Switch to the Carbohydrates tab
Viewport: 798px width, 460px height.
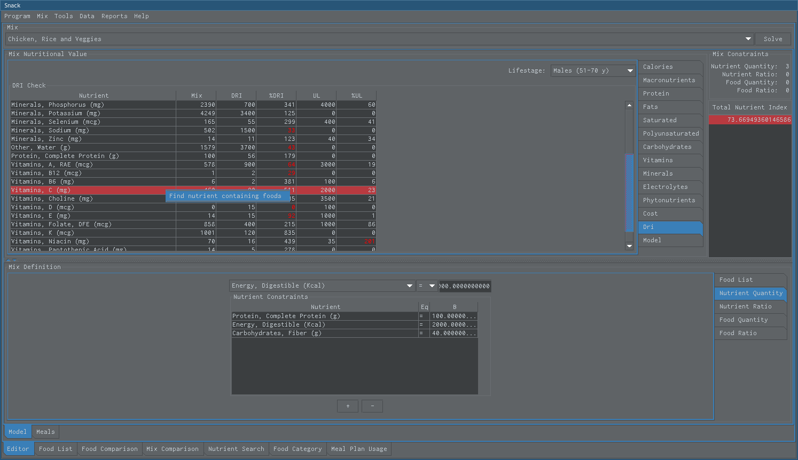pyautogui.click(x=670, y=147)
